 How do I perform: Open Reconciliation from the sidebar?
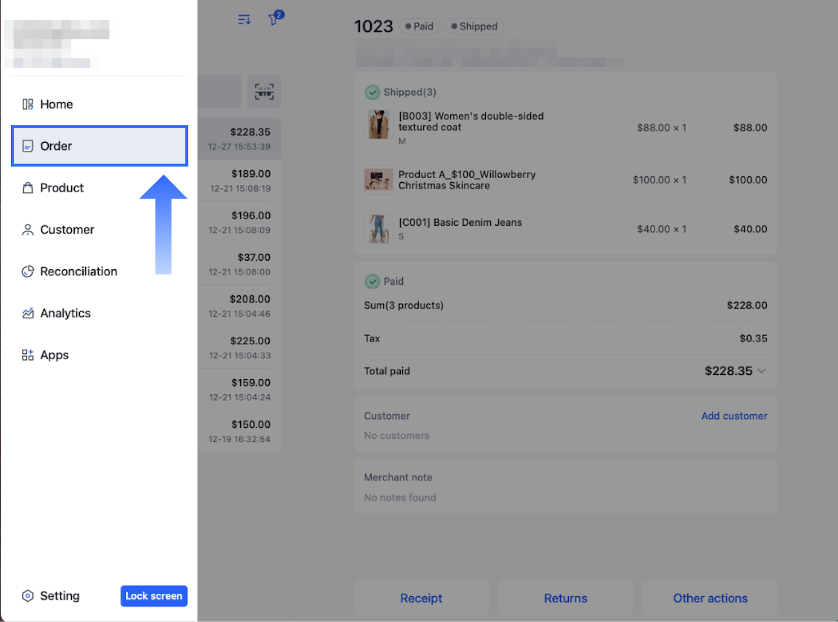click(100, 272)
